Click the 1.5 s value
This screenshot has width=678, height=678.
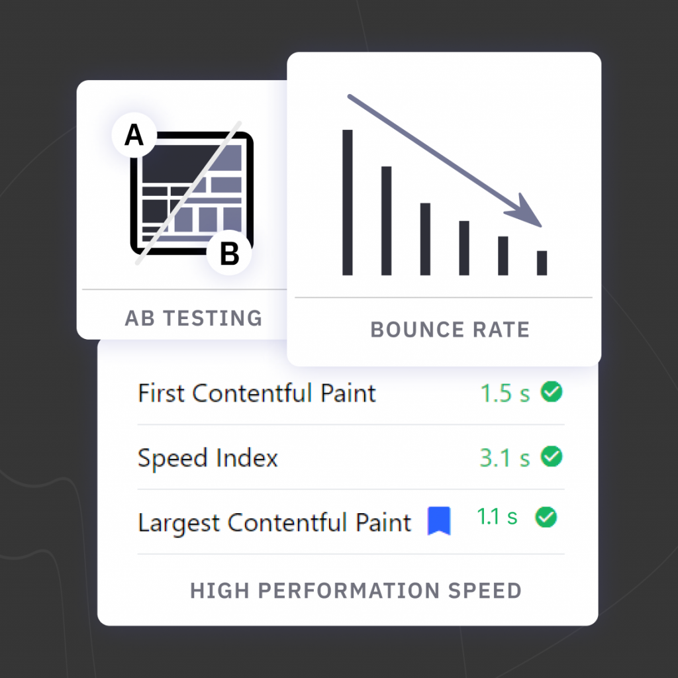point(505,393)
